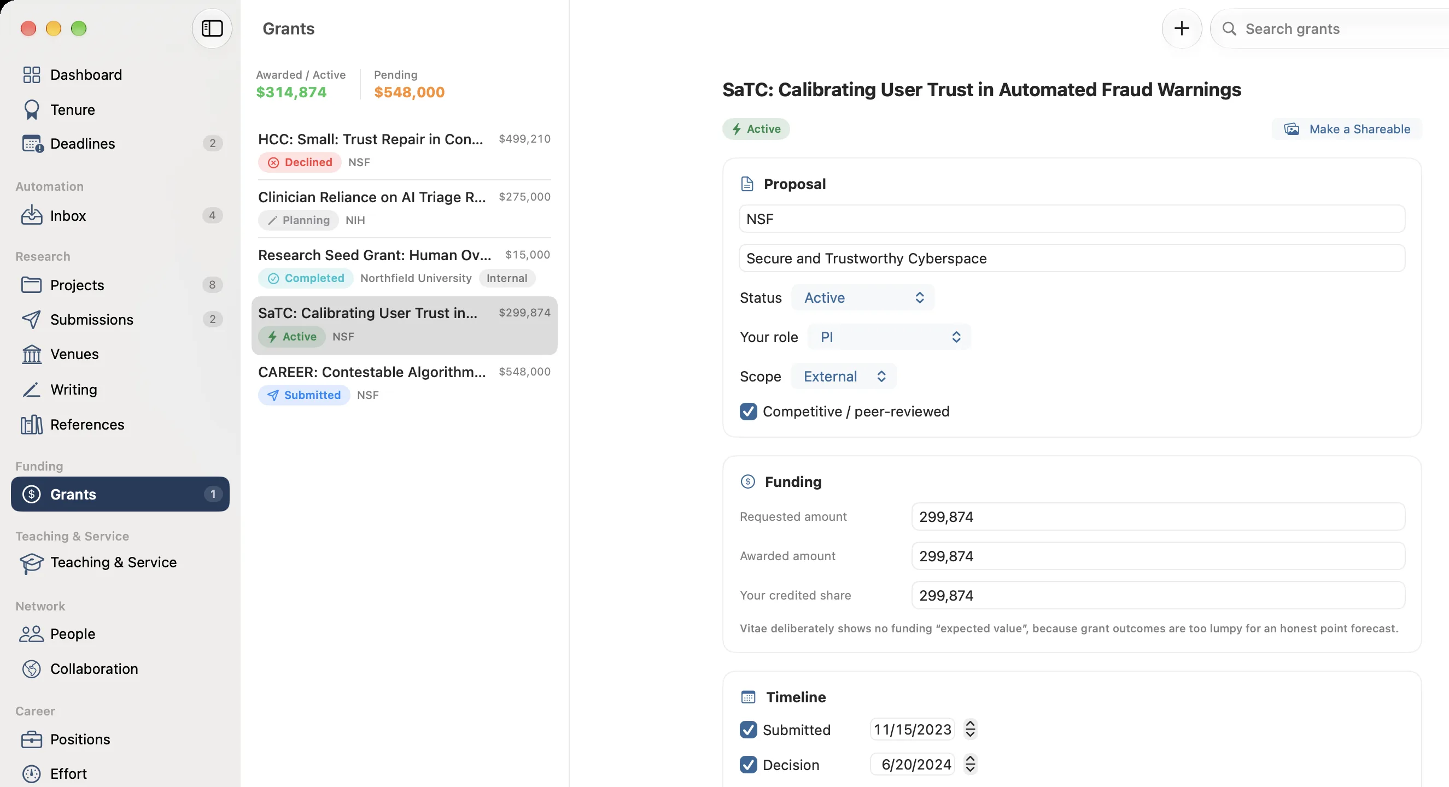Open Teaching & Service section
The width and height of the screenshot is (1449, 787).
coord(120,563)
